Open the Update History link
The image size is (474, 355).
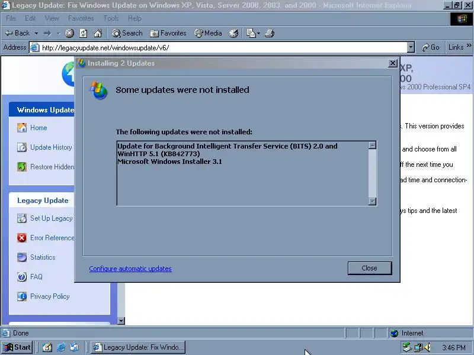coord(51,147)
